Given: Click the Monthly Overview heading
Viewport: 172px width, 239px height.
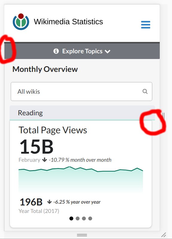Looking at the screenshot, I should tap(45, 69).
